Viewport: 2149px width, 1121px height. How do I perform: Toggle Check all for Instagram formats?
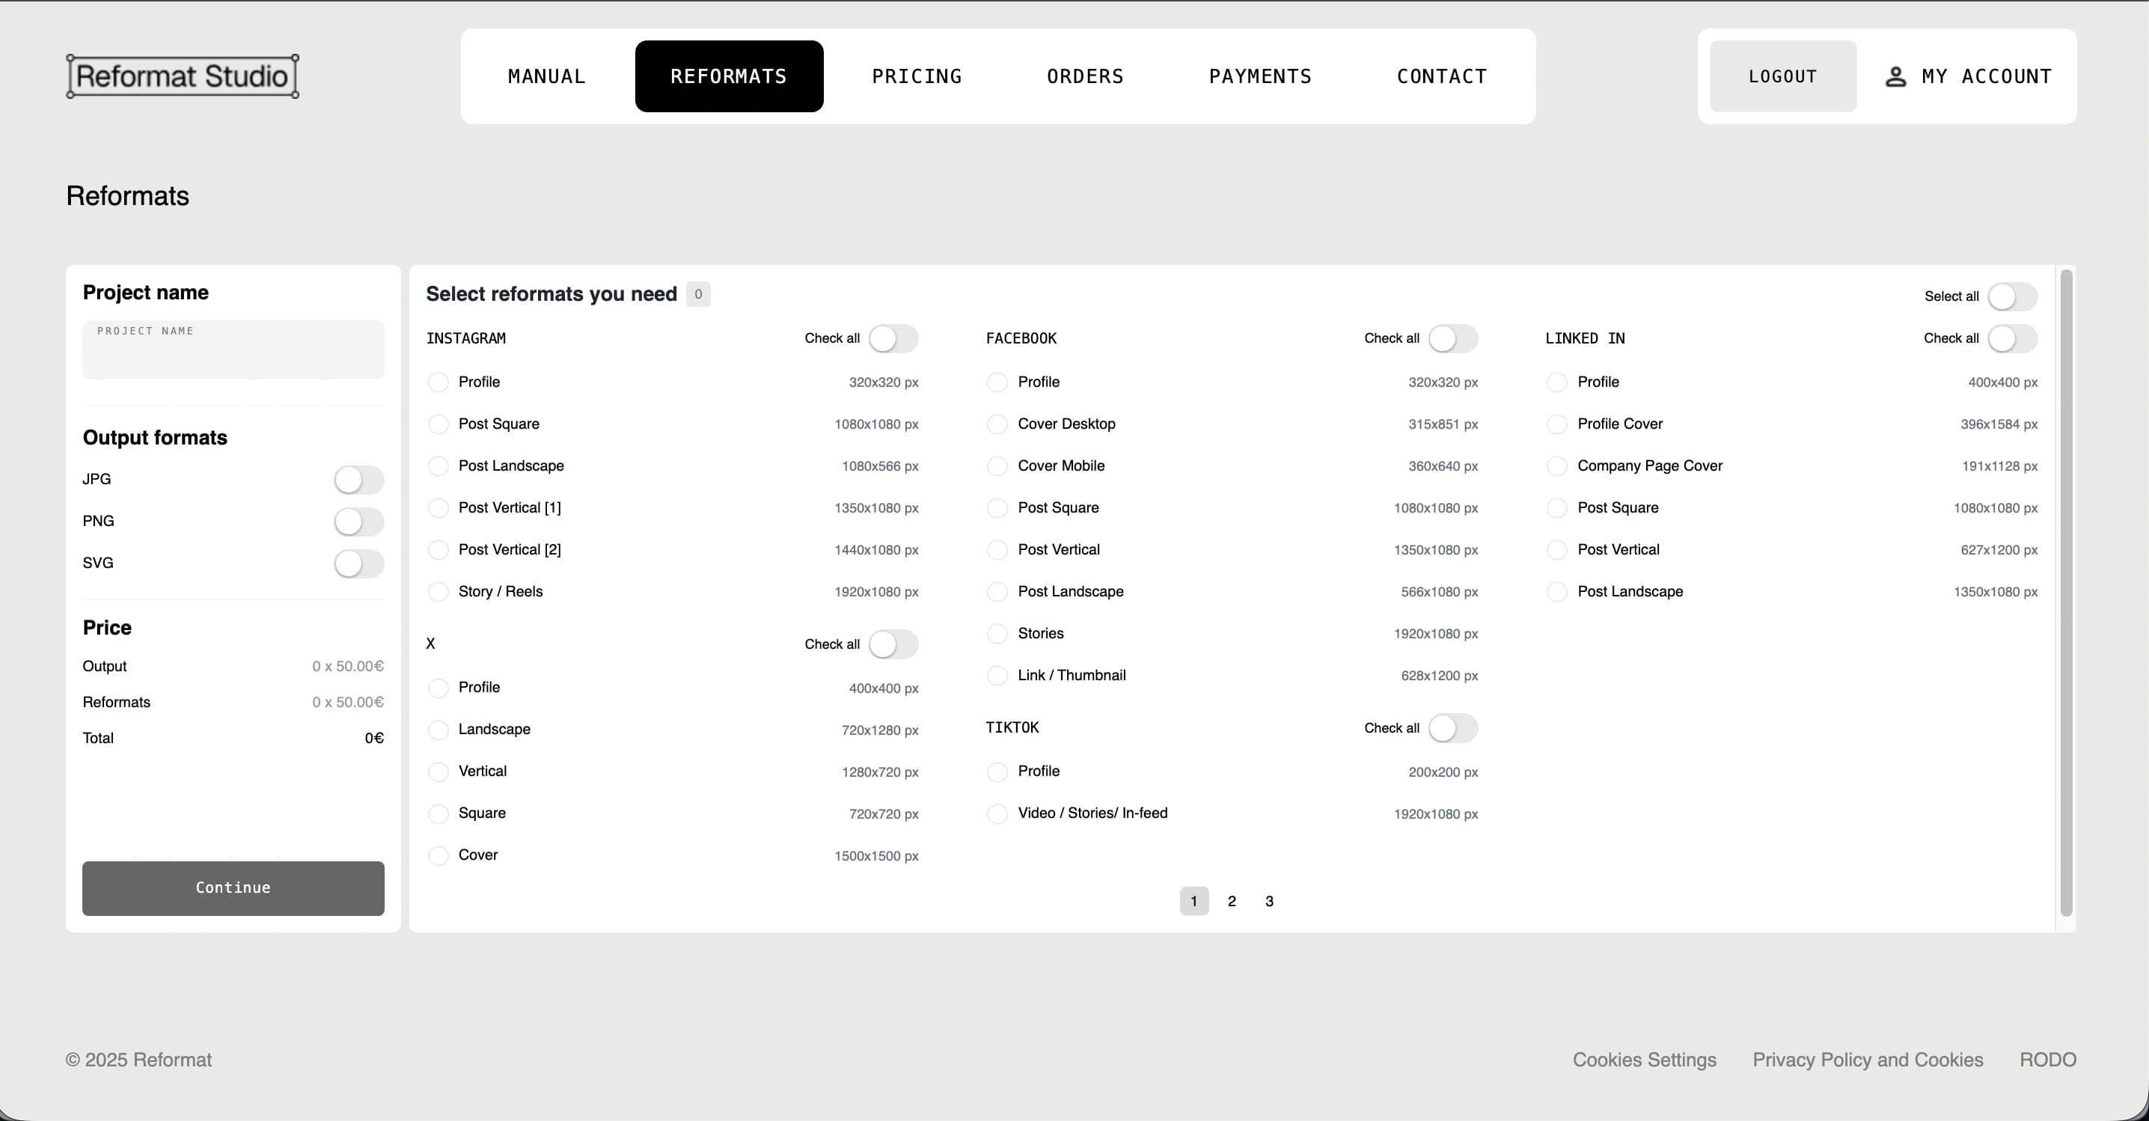point(893,339)
